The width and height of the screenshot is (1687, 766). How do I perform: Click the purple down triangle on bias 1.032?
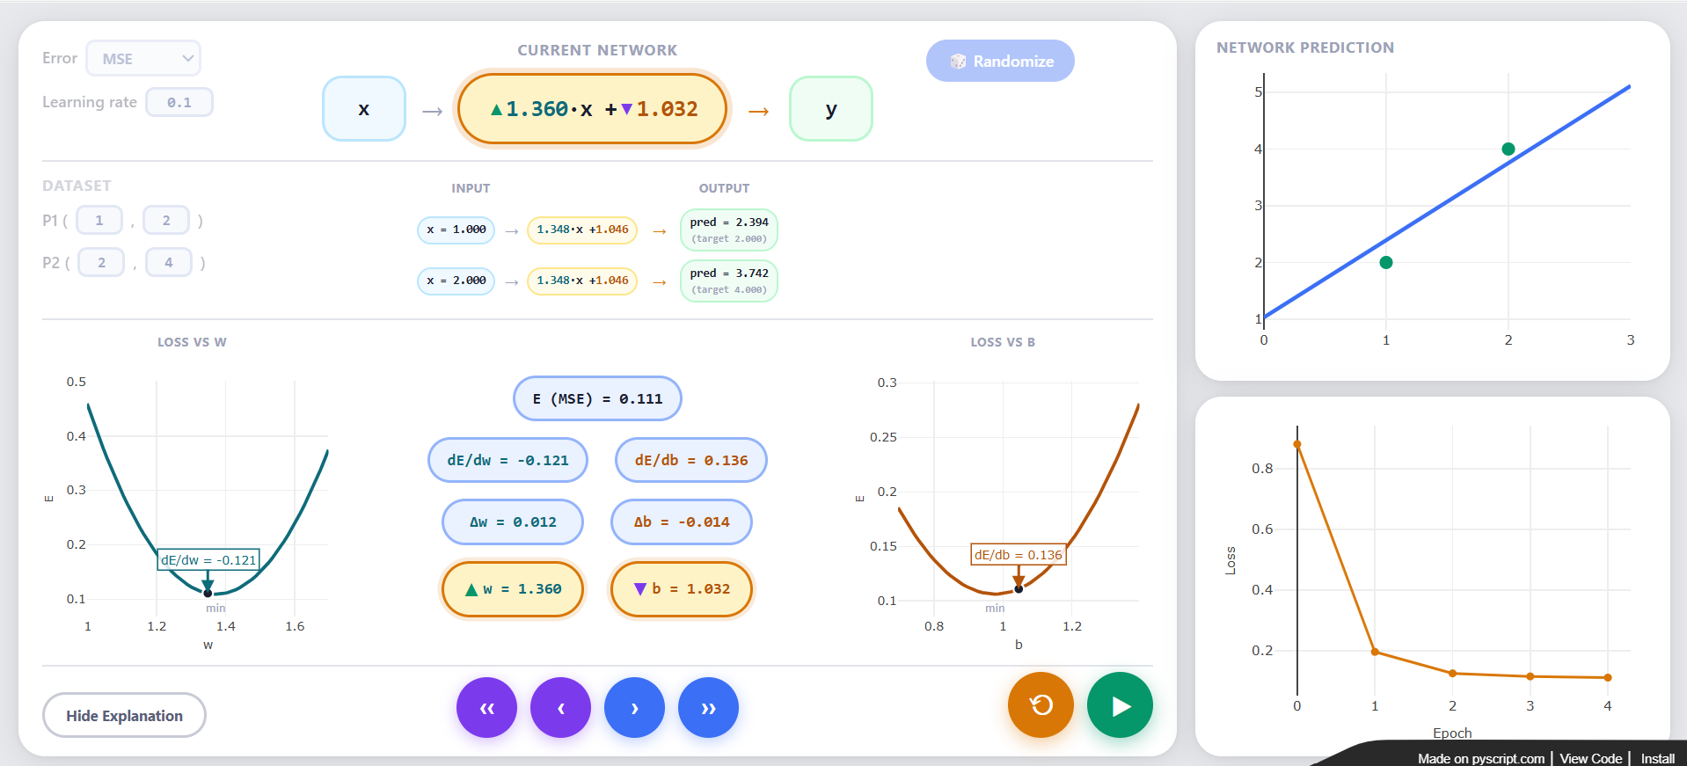pyautogui.click(x=627, y=109)
